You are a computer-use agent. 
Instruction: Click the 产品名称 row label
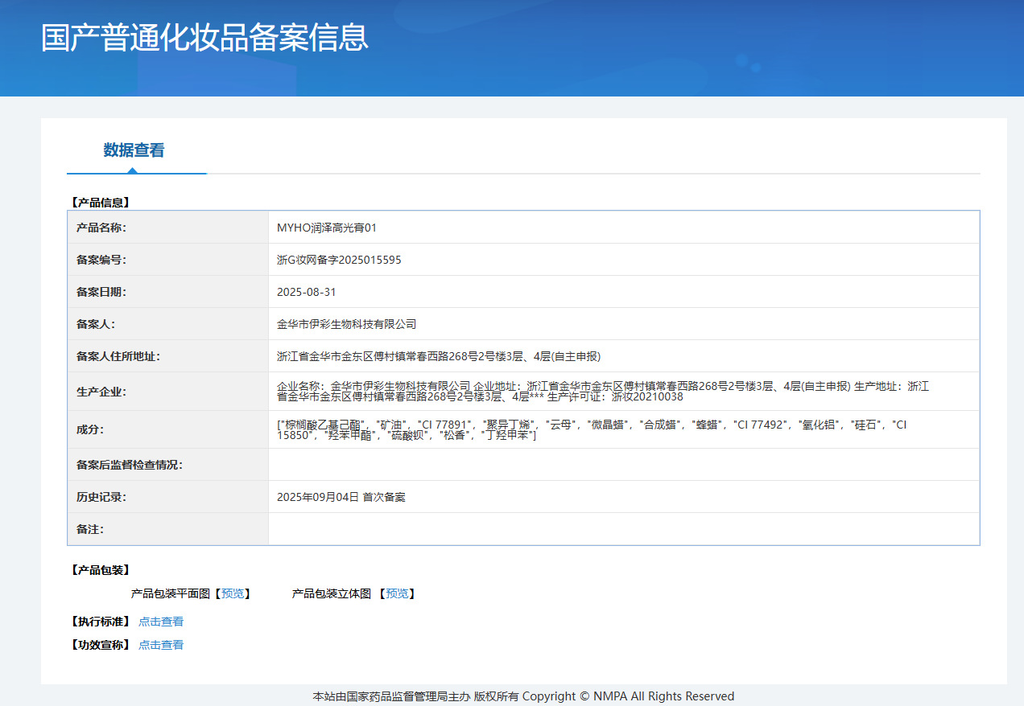coord(101,228)
